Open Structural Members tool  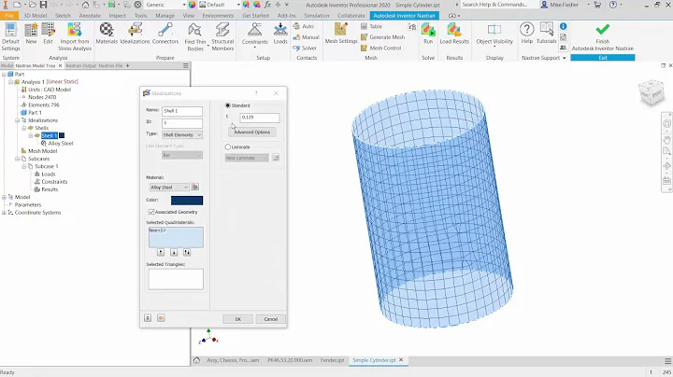222,36
